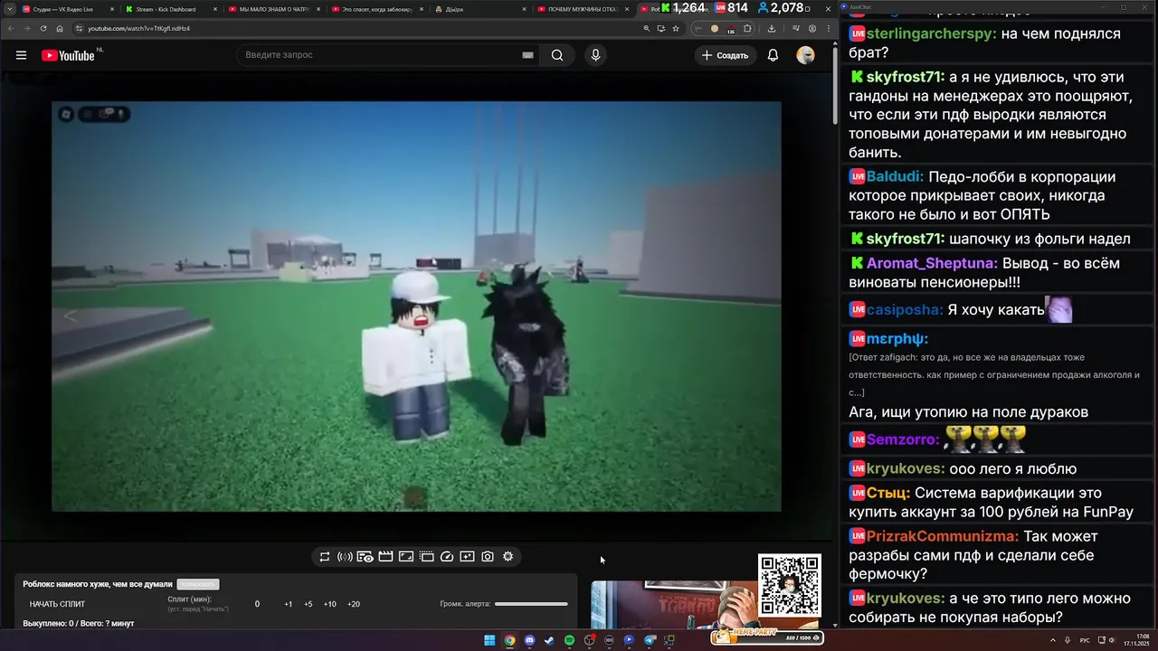The width and height of the screenshot is (1158, 651).
Task: Toggle the loop video icon under the player
Action: click(x=325, y=557)
